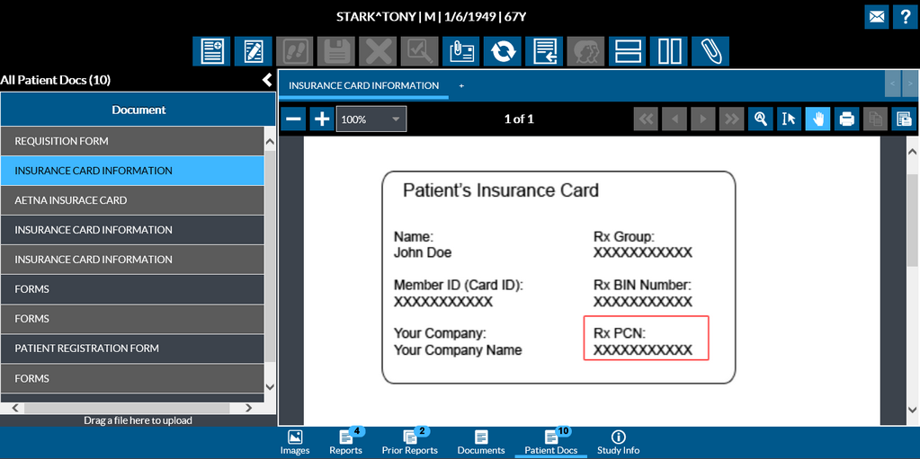This screenshot has height=459, width=920.
Task: Click the text selection cursor tool
Action: click(x=789, y=119)
